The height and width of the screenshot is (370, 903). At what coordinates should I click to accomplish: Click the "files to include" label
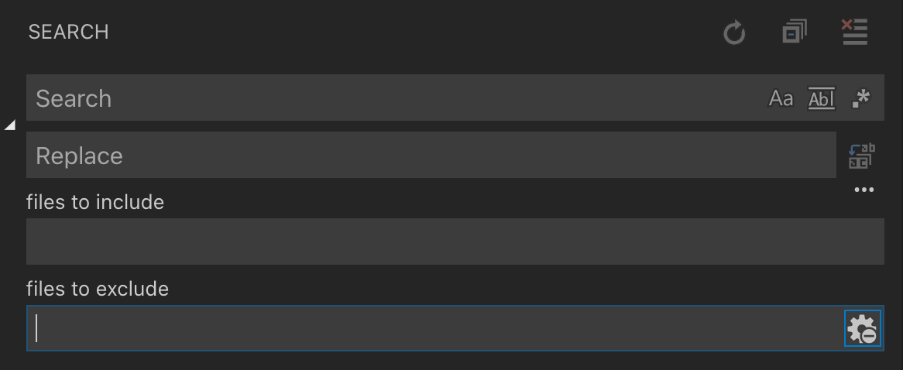[95, 203]
